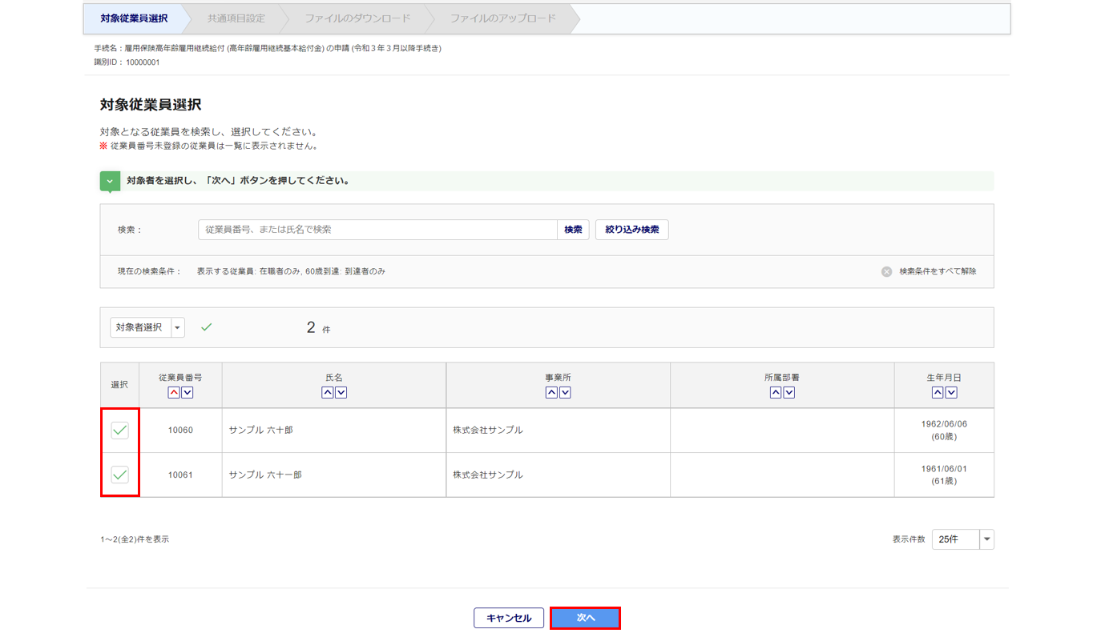Sort 所属部署 column ascending arrow

(776, 392)
